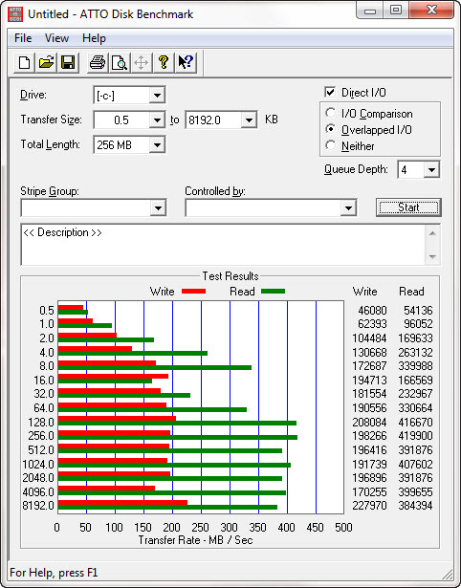Viewport: 461px width, 588px height.
Task: Open the Help menu
Action: tap(94, 38)
